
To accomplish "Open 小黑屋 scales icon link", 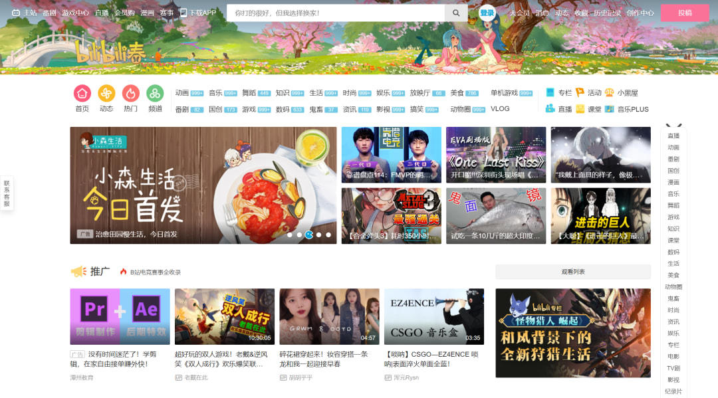I will coord(609,92).
